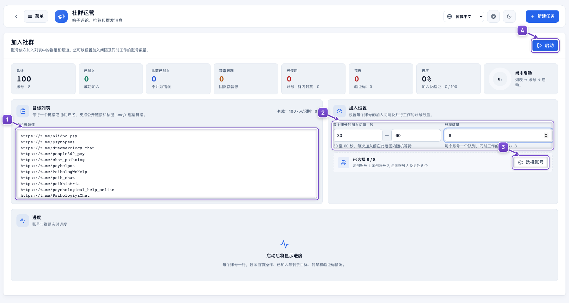The width and height of the screenshot is (569, 303).
Task: Click the 频率限制 statistics card
Action: point(246,79)
